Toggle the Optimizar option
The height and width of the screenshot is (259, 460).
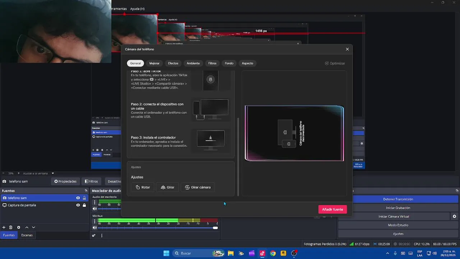point(335,63)
